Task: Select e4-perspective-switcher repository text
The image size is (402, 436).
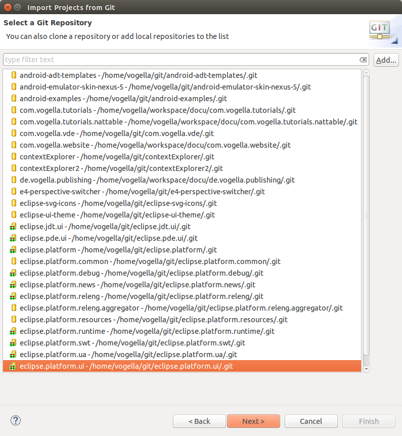Action: click(142, 192)
